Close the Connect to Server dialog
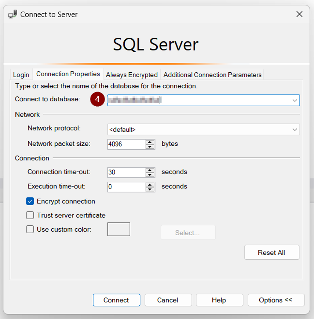The height and width of the screenshot is (319, 314). (x=299, y=14)
